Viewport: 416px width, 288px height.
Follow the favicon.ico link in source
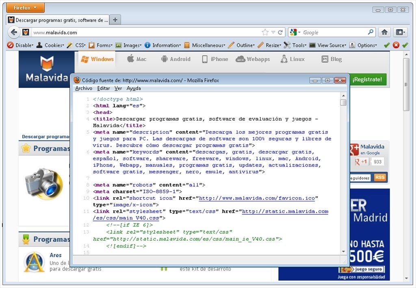pyautogui.click(x=257, y=198)
